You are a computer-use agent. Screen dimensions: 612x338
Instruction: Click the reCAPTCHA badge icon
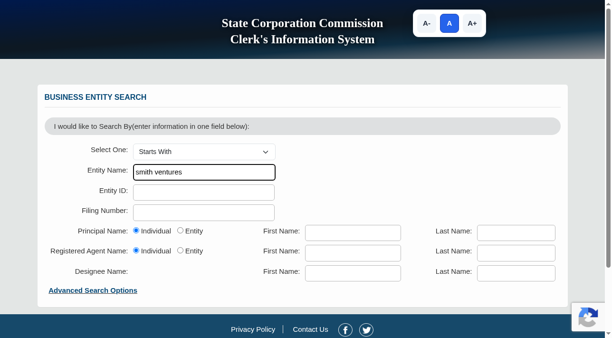pos(588,317)
